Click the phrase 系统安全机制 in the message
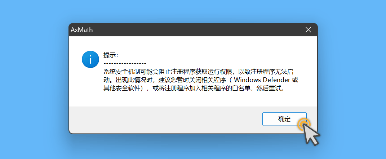The image size is (386, 159). [122, 72]
